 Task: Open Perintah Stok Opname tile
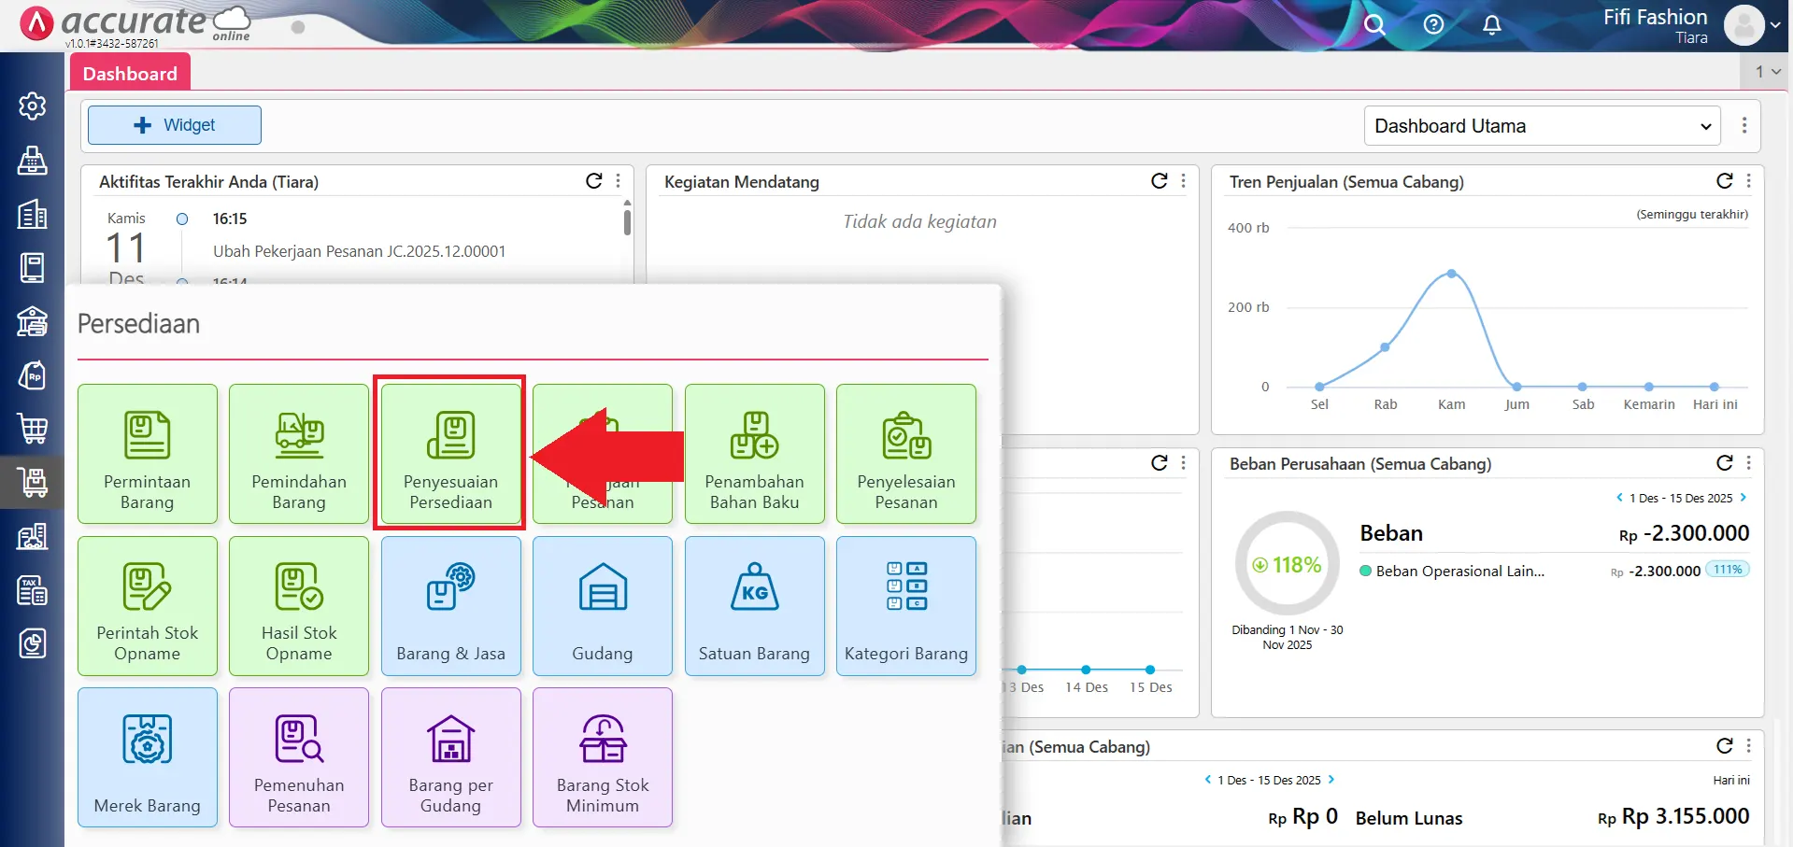[x=148, y=606]
